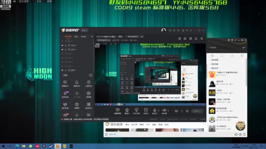This screenshot has height=149, width=266.
Task: Toggle visibility of 文本 5 source
Action: (x=62, y=49)
